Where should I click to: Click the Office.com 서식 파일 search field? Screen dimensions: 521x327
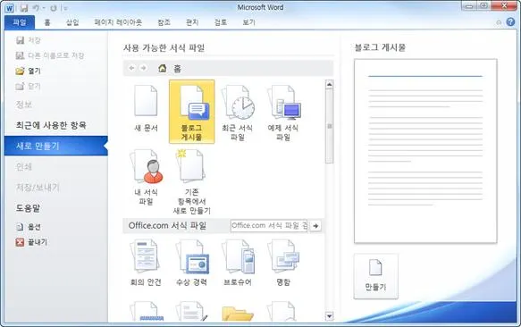tap(269, 226)
